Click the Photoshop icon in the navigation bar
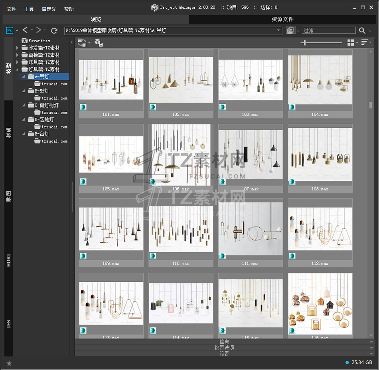The height and width of the screenshot is (370, 379). pos(10,30)
